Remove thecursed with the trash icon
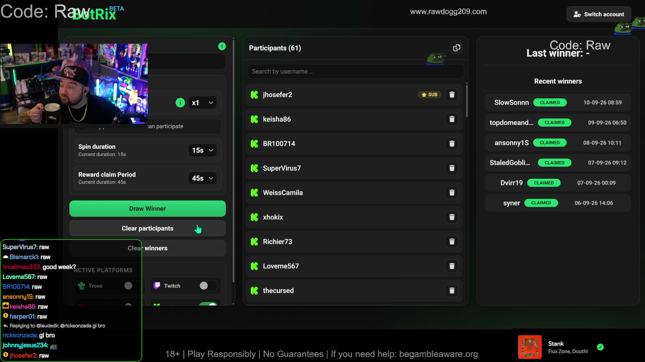645x362 pixels. pos(452,291)
